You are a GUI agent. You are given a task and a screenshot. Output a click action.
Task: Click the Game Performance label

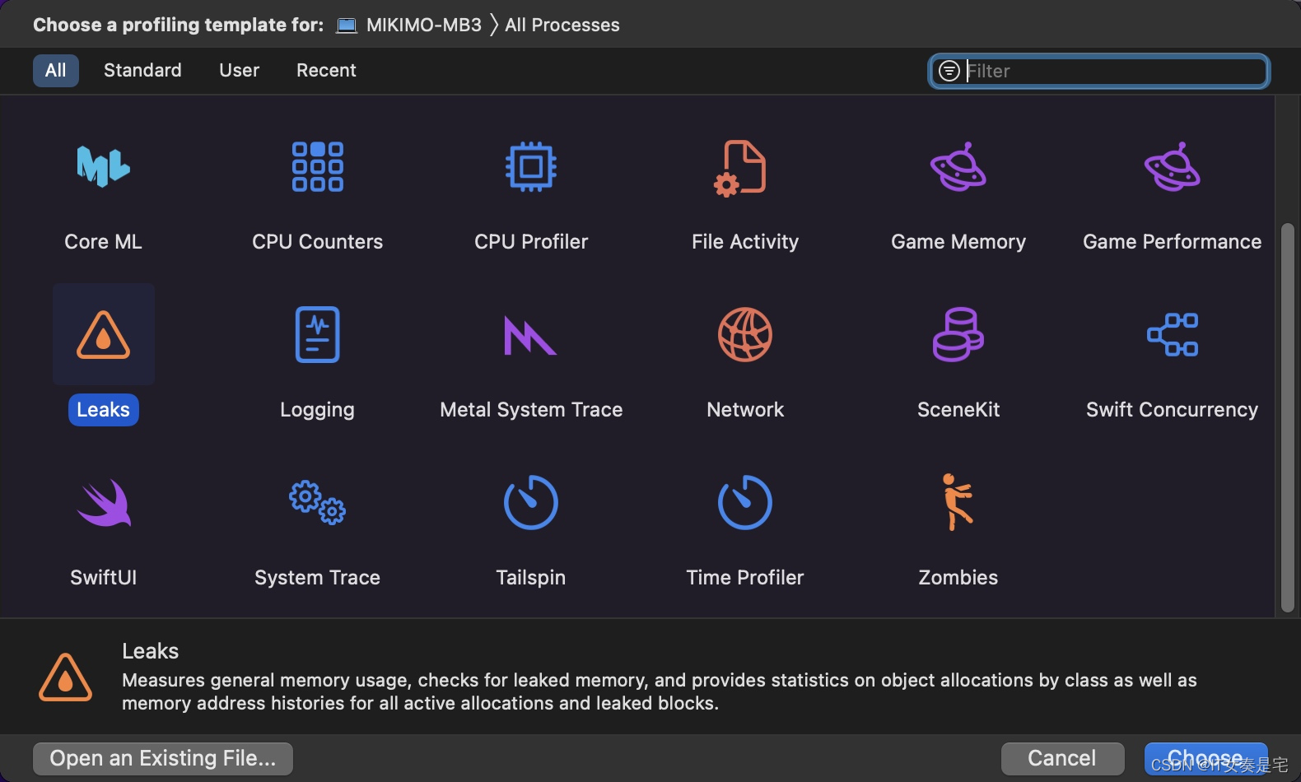pyautogui.click(x=1173, y=242)
